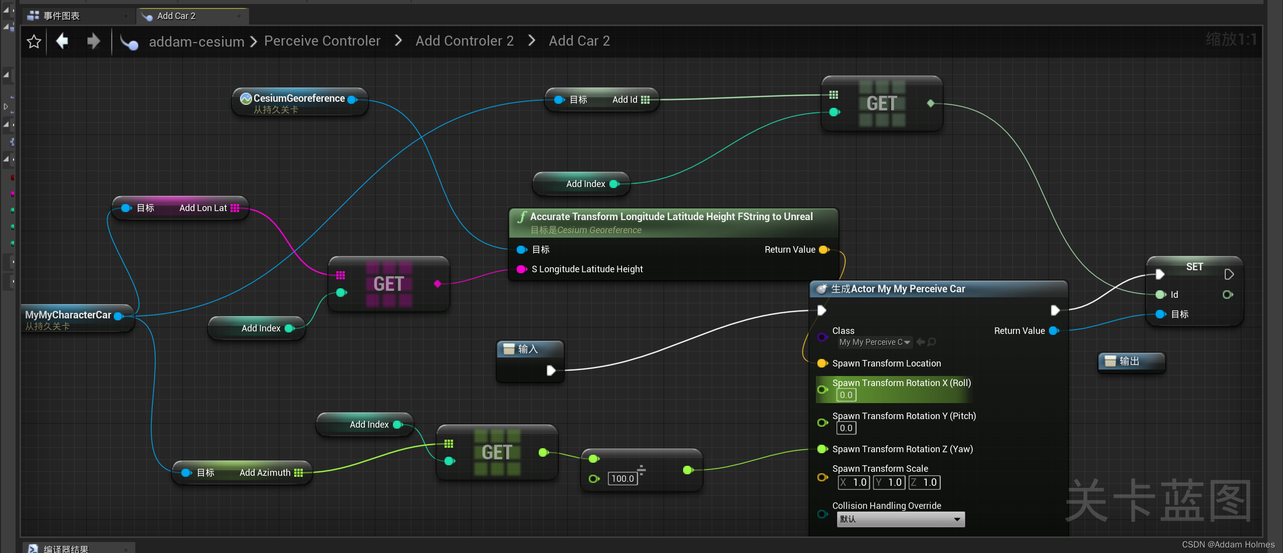Click the Add Id array output pin
The image size is (1283, 553).
[646, 100]
